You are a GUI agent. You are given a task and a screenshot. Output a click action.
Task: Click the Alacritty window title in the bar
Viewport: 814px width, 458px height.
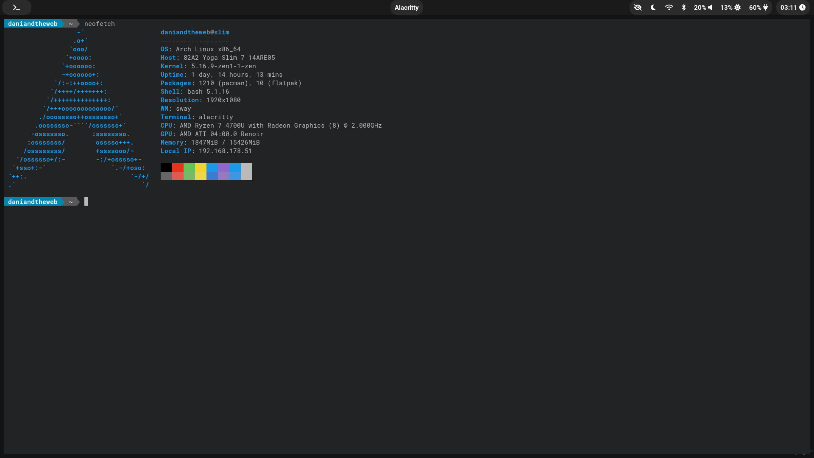(x=407, y=8)
